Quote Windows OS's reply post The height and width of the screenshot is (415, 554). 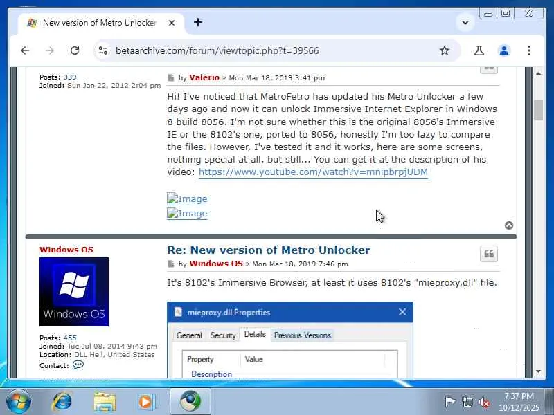click(x=489, y=254)
